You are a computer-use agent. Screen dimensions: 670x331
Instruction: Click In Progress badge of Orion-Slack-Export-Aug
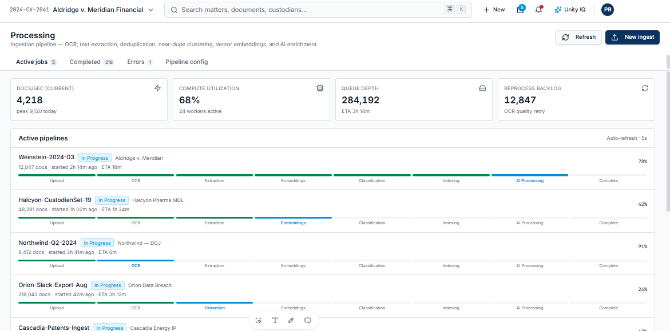point(108,285)
